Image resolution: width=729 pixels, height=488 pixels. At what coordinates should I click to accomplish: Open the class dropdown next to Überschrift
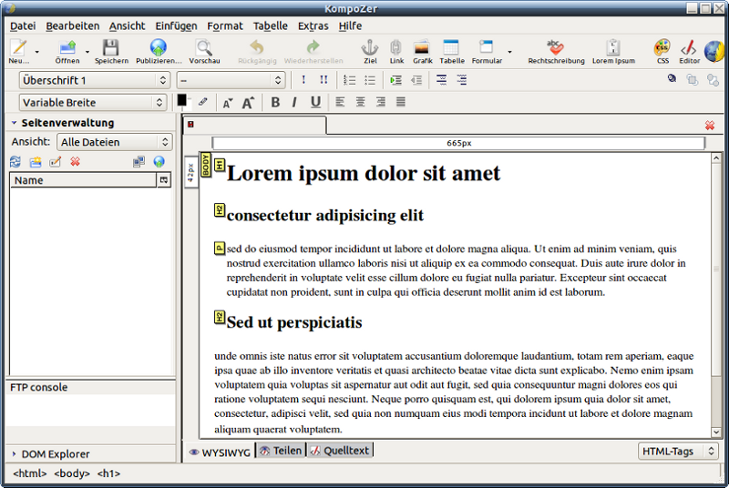click(x=231, y=80)
